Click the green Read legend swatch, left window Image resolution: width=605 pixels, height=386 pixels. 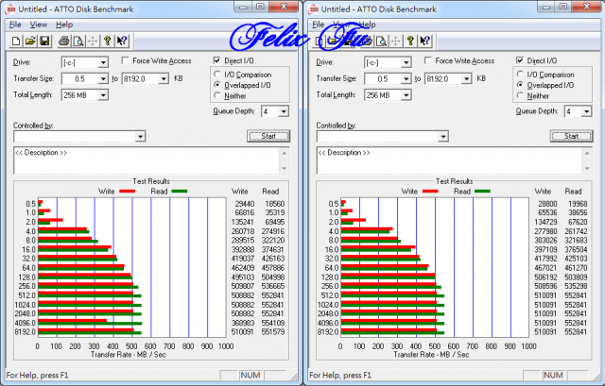[180, 191]
